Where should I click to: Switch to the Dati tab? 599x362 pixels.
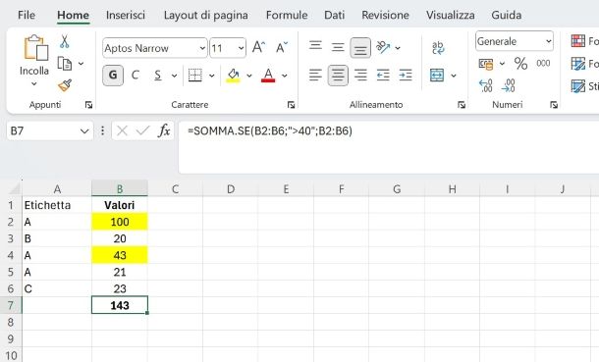[x=334, y=16]
